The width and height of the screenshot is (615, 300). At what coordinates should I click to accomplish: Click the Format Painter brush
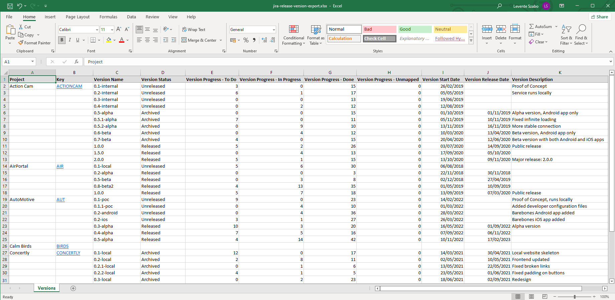coord(21,43)
